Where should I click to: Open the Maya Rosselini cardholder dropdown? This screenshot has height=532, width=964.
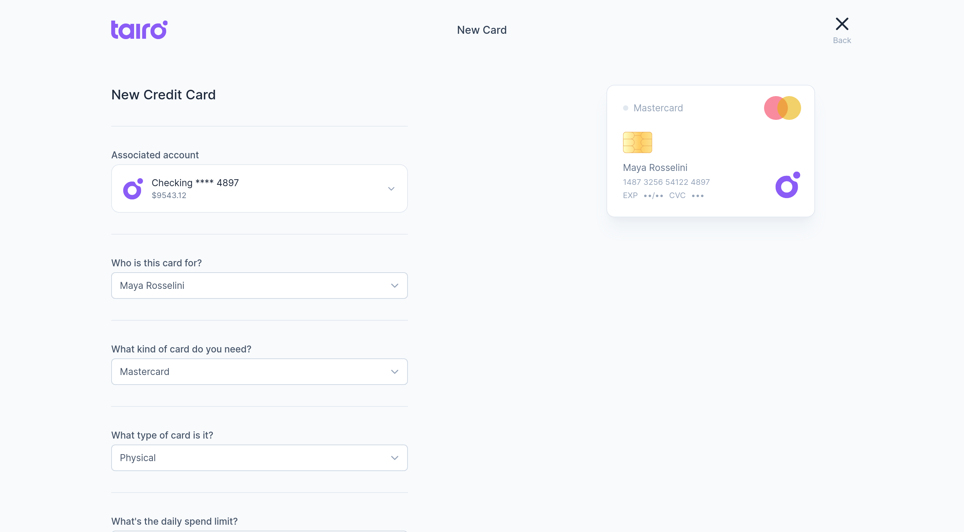pyautogui.click(x=259, y=286)
